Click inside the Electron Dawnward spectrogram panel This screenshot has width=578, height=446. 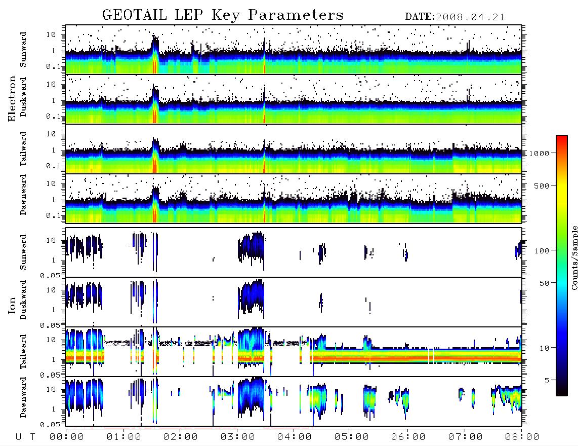point(294,198)
